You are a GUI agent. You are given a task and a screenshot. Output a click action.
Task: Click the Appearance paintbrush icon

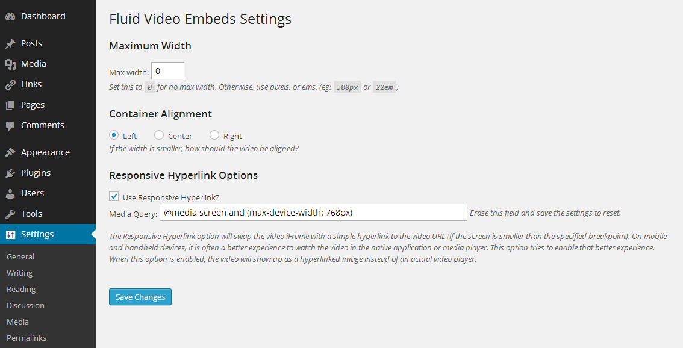click(10, 153)
